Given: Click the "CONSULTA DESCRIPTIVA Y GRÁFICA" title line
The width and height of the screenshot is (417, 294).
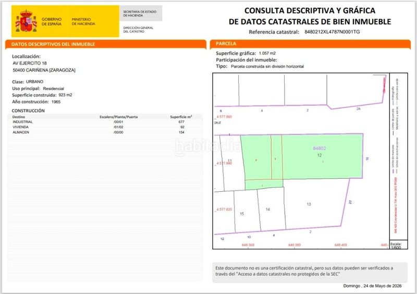Looking at the screenshot, I should 310,10.
